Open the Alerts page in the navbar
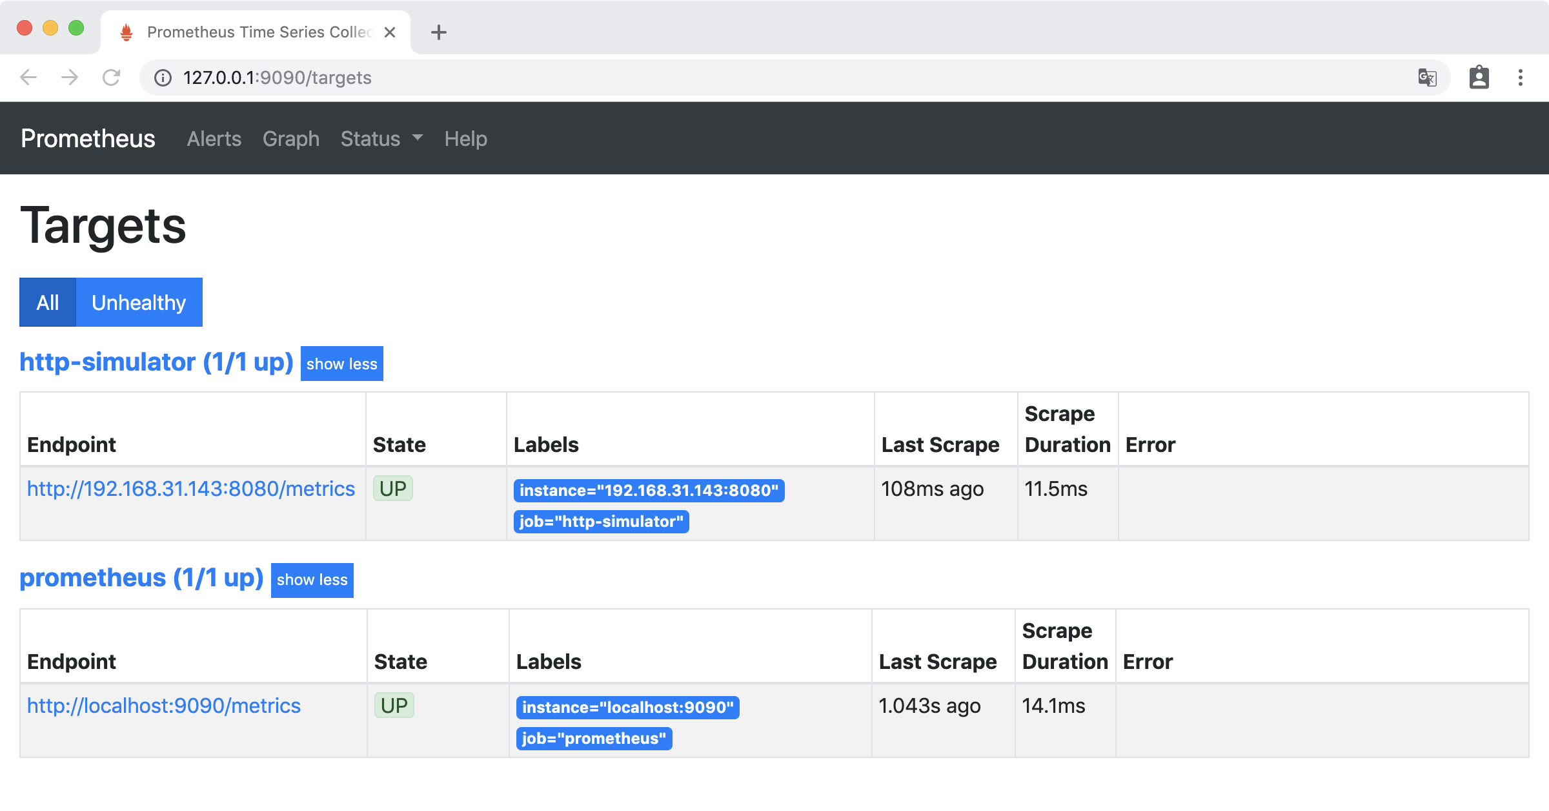Viewport: 1549px width, 811px height. coord(214,138)
